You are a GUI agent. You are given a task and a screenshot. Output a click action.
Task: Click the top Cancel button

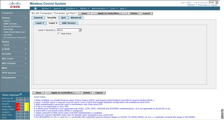pos(146,13)
